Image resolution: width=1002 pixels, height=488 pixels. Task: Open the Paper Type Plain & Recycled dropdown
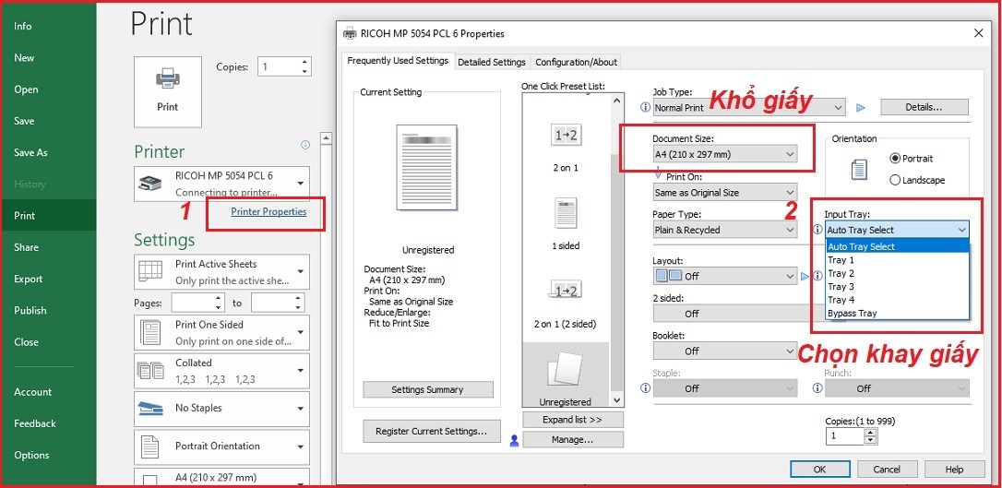tap(724, 230)
